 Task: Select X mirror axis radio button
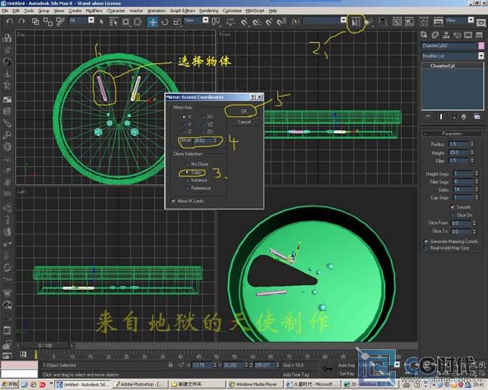(x=184, y=116)
